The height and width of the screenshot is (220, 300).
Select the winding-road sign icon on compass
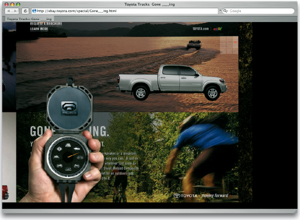[x=59, y=149]
